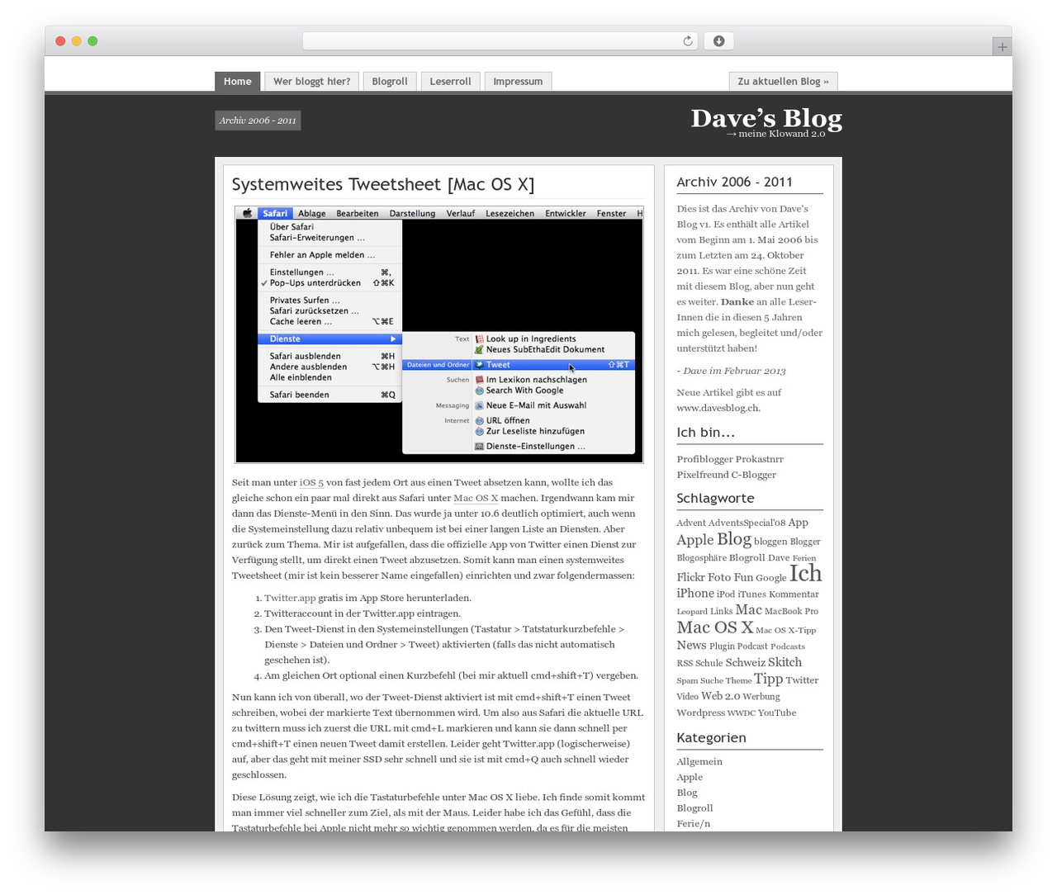
Task: Open the Blogroll category in Kategorien
Action: coord(694,808)
